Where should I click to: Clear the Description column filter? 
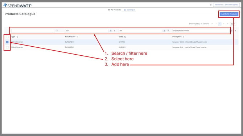point(235,31)
